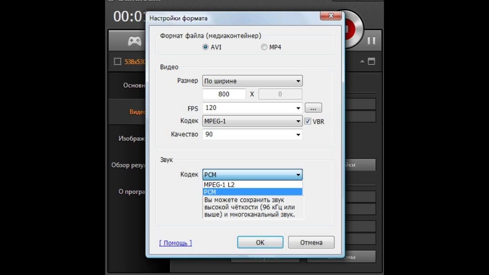The width and height of the screenshot is (489, 275).
Task: Switch to the Основные tab in Bandicam sidebar
Action: click(127, 85)
